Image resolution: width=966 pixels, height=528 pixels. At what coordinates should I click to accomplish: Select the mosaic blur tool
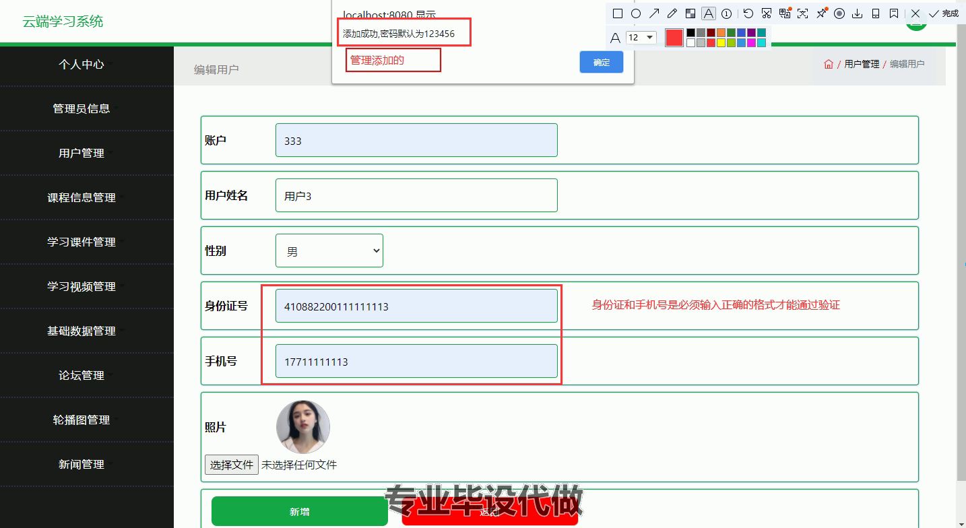coord(690,13)
